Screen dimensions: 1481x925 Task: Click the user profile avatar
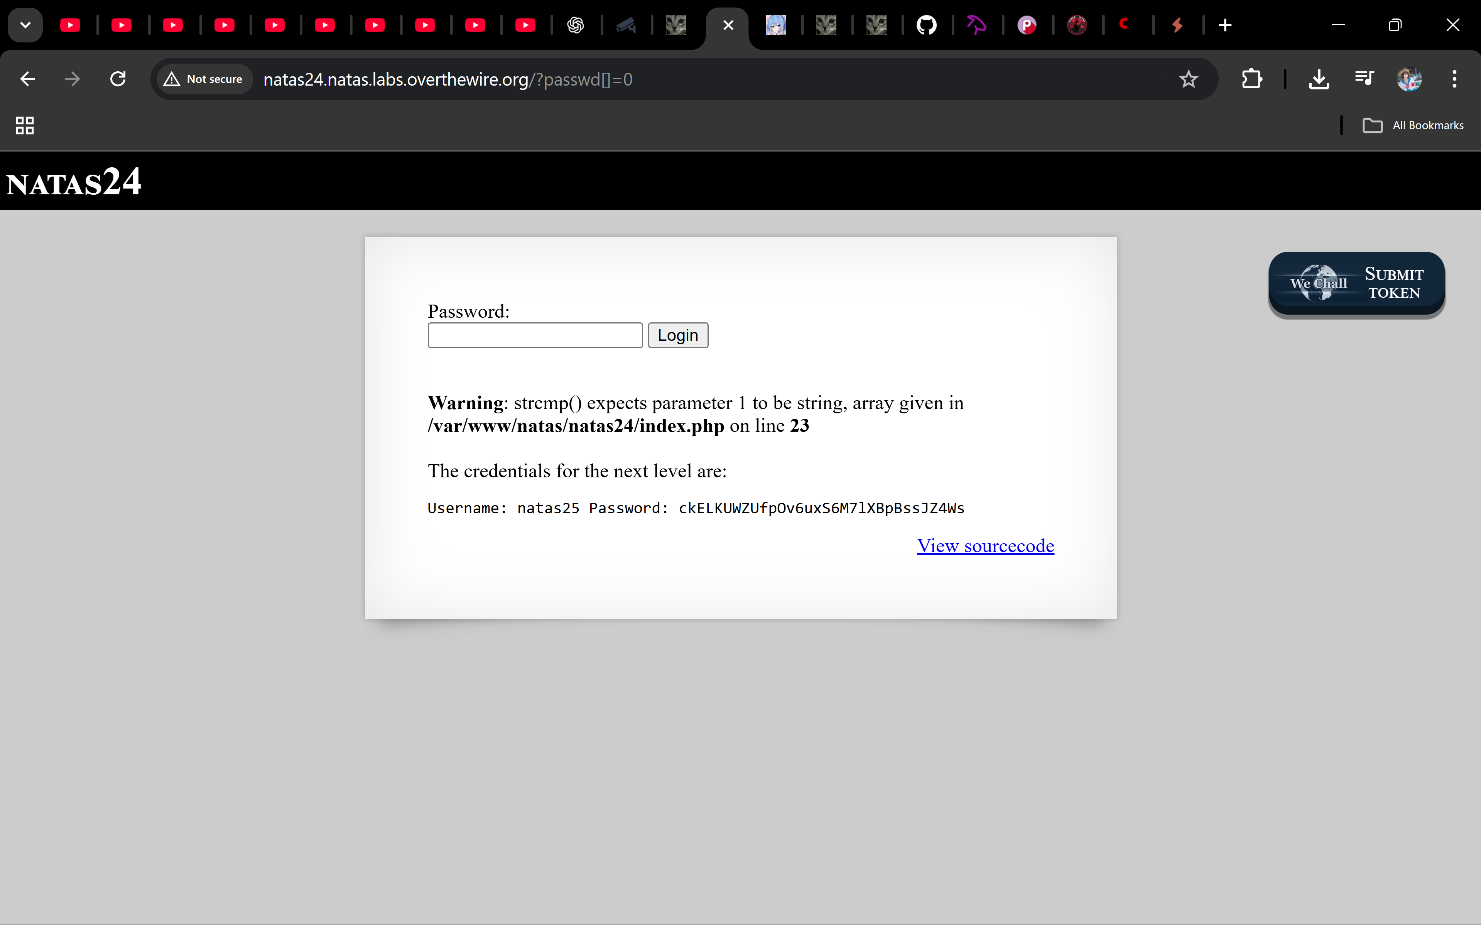[x=1409, y=79]
